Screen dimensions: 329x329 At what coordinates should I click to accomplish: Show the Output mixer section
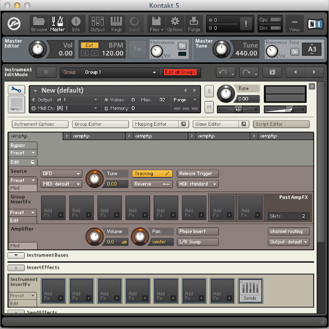coord(98,24)
